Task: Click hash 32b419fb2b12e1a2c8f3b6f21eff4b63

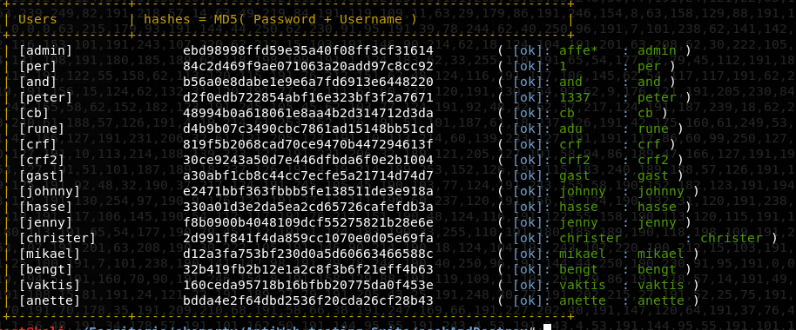Action: click(x=308, y=270)
